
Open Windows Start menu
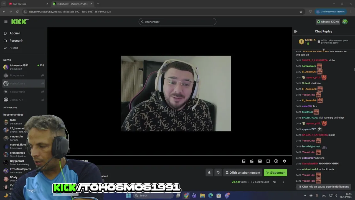[128, 196]
